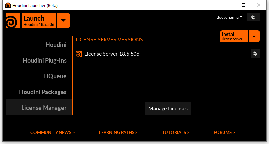Open the Community News link
This screenshot has width=269, height=144.
click(52, 132)
